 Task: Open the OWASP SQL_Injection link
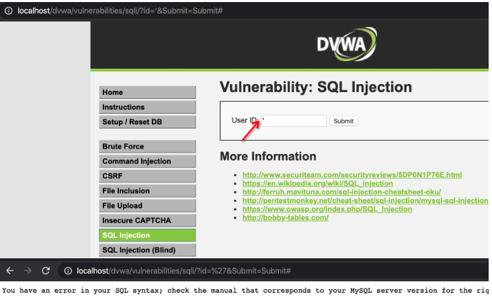coord(327,209)
